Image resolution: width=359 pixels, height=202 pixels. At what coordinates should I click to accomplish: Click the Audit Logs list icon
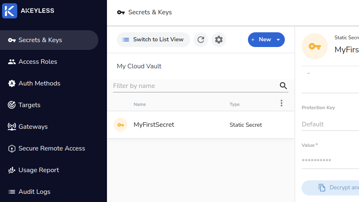[11, 192]
